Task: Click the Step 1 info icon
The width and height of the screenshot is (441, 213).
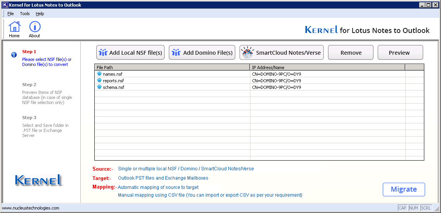Action: coord(14,55)
